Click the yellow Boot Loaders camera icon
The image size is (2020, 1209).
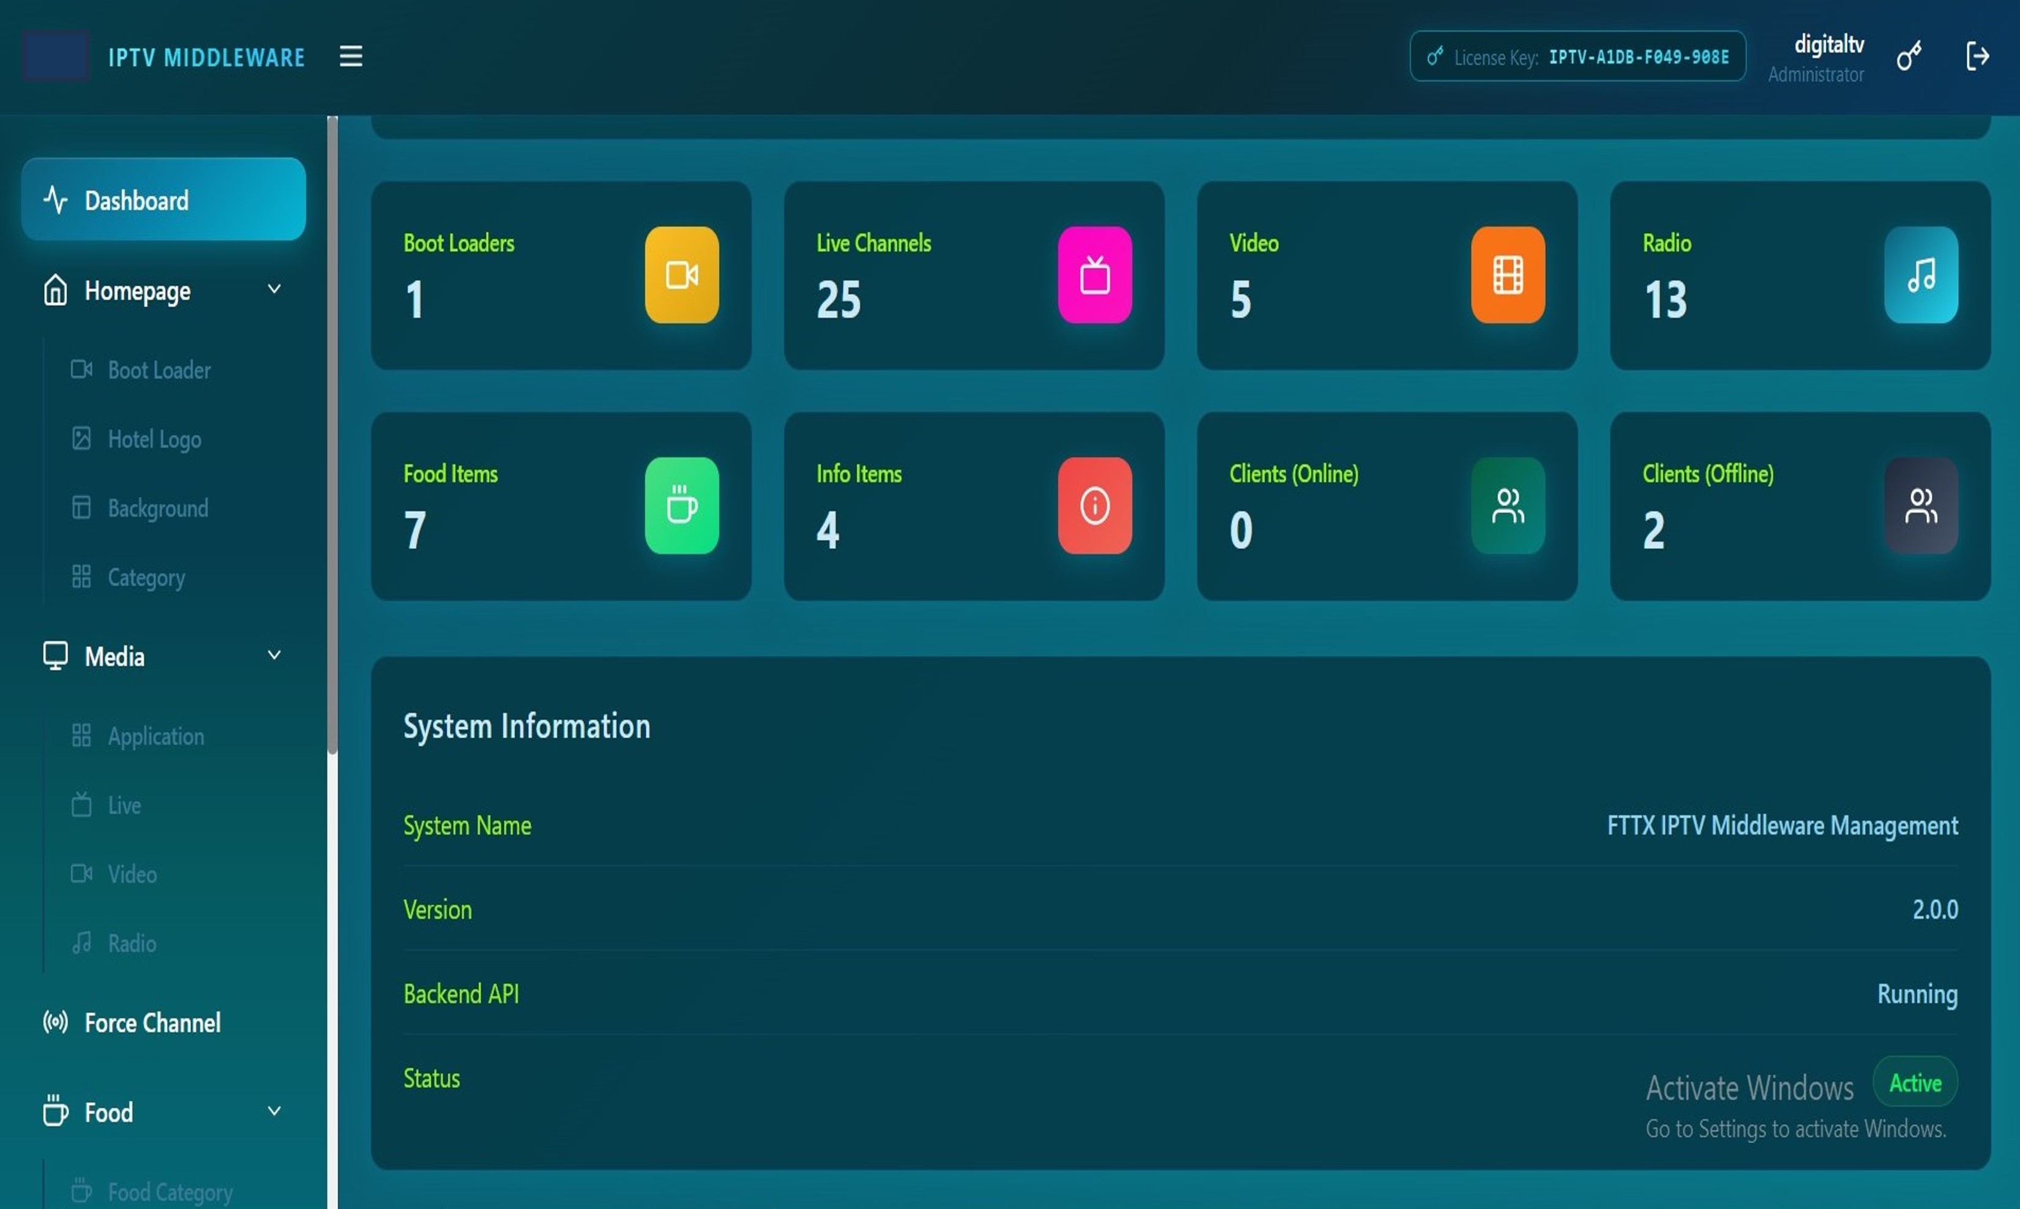coord(682,275)
